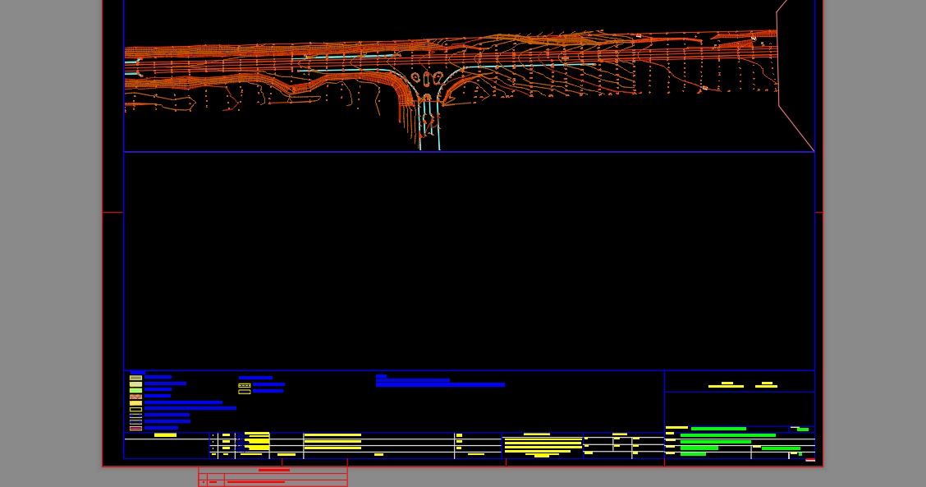The image size is (926, 487).
Task: Click the red heading of table below the sheet
Action: pos(274,470)
